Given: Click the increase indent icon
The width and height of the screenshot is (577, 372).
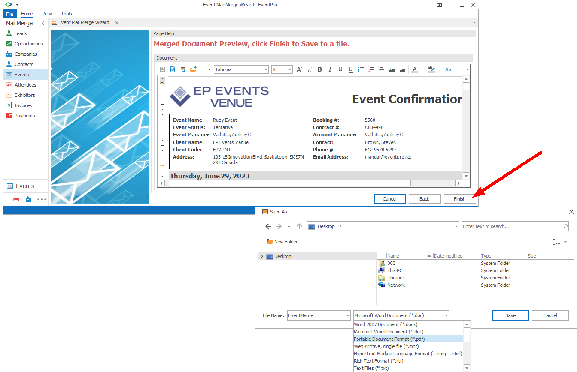Looking at the screenshot, I should pos(402,69).
